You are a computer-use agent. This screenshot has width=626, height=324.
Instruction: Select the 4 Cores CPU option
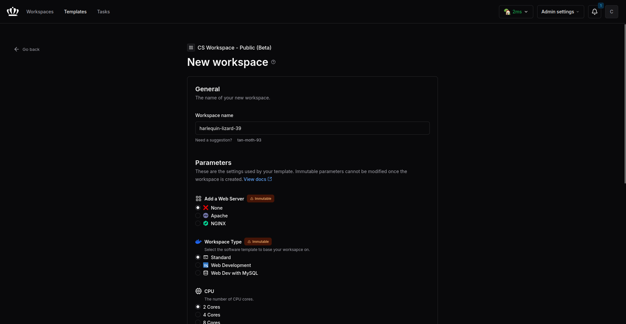pyautogui.click(x=198, y=315)
